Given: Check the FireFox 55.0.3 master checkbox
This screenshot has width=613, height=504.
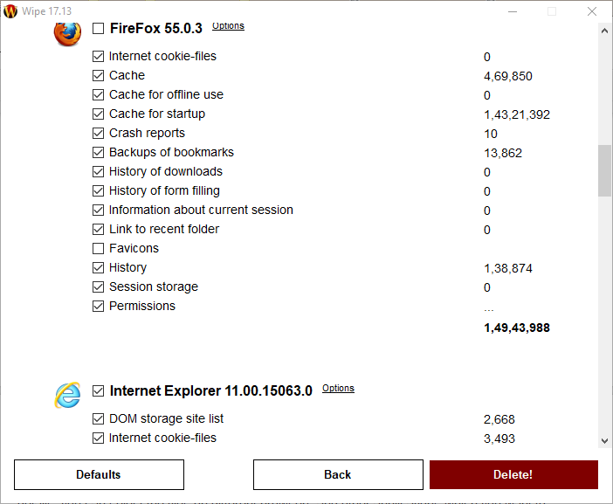Looking at the screenshot, I should pyautogui.click(x=98, y=29).
